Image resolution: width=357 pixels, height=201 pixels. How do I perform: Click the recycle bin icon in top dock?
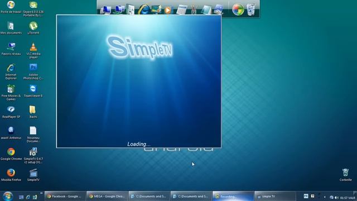[x=250, y=9]
